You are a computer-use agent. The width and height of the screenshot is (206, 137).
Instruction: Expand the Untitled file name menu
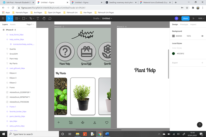tap(107, 18)
